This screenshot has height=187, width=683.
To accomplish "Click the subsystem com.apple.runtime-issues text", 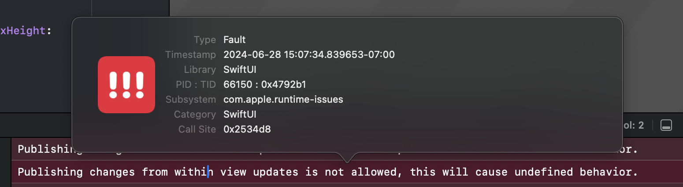I will pos(283,100).
